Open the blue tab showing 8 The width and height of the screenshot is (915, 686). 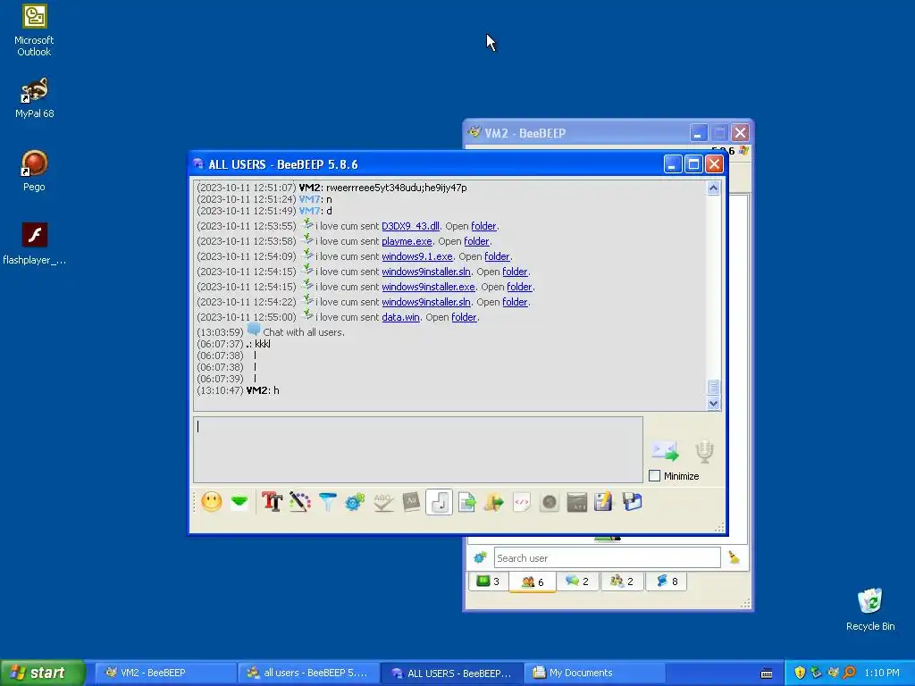666,581
